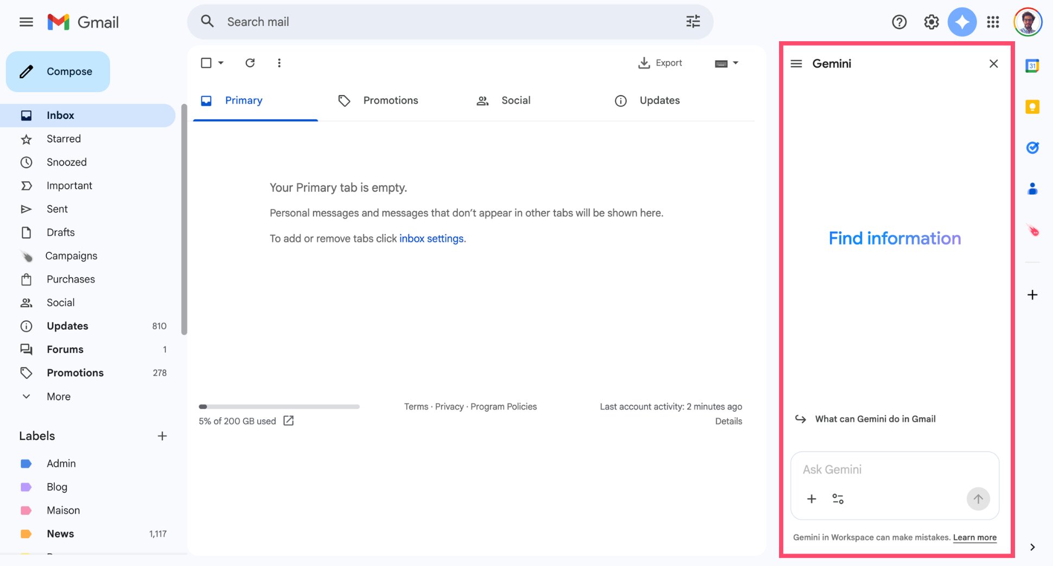Screen dimensions: 1053x566
Task: Open the main menu hamburger icon
Action: (x=26, y=22)
